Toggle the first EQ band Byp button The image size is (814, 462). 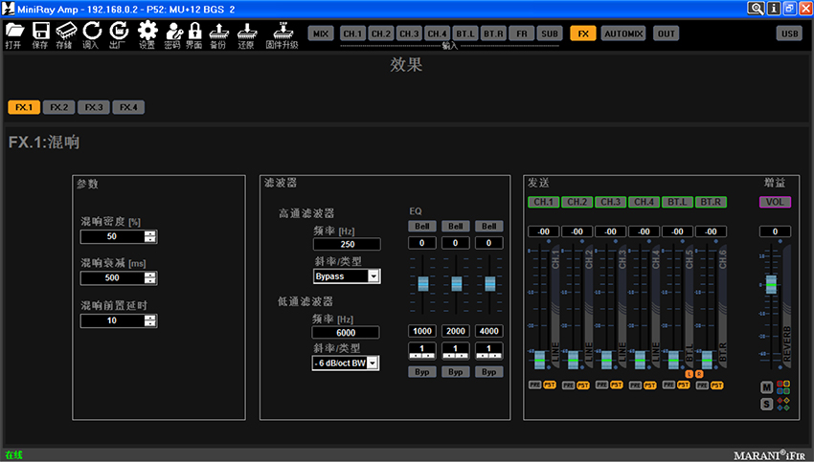(x=420, y=371)
